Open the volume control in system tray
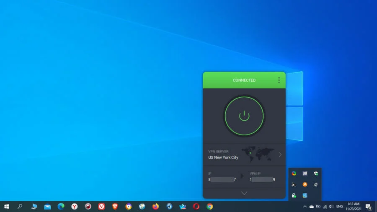 [331, 207]
